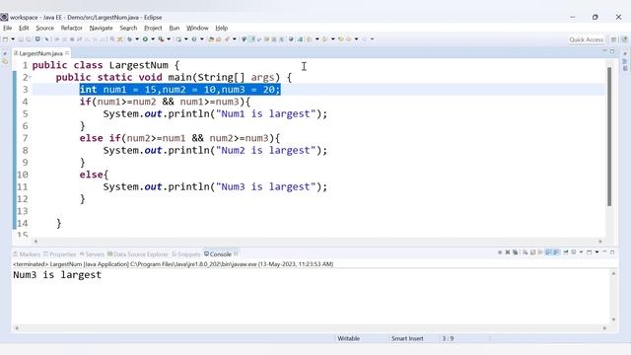
Task: Open the Project menu
Action: point(153,28)
